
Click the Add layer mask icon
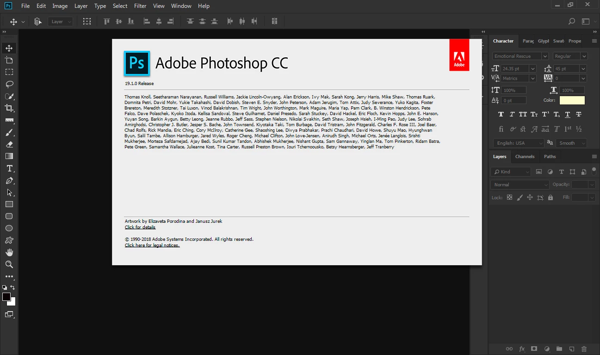click(534, 349)
